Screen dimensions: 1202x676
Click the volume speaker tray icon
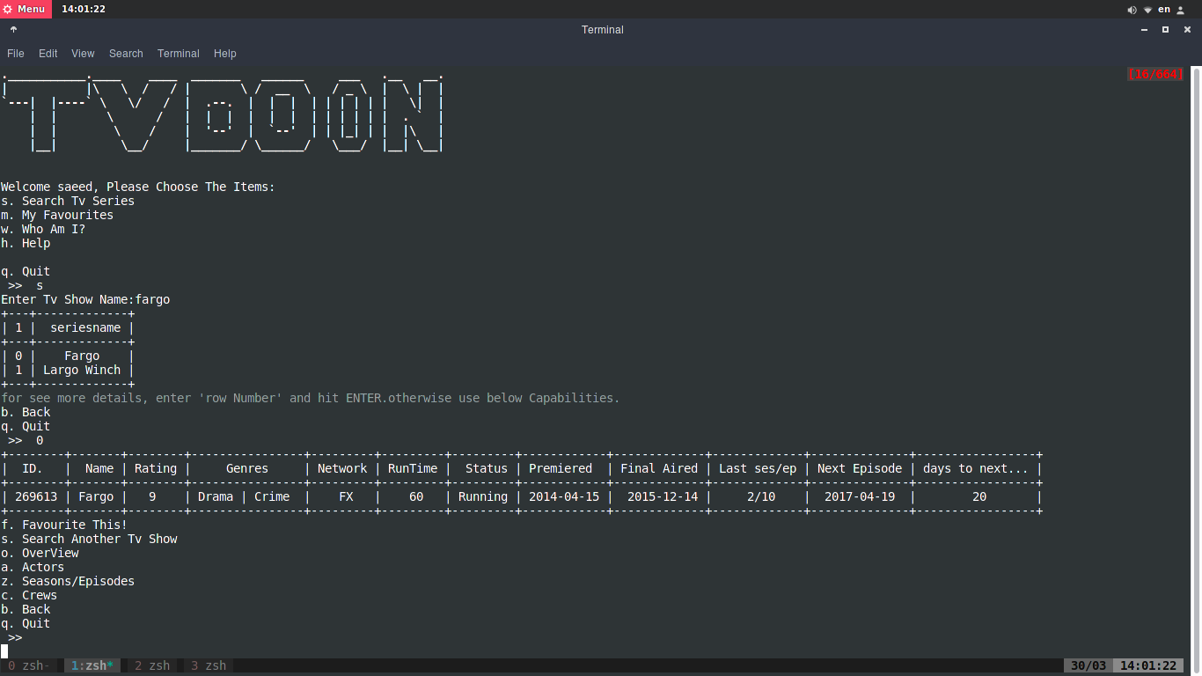pyautogui.click(x=1132, y=10)
